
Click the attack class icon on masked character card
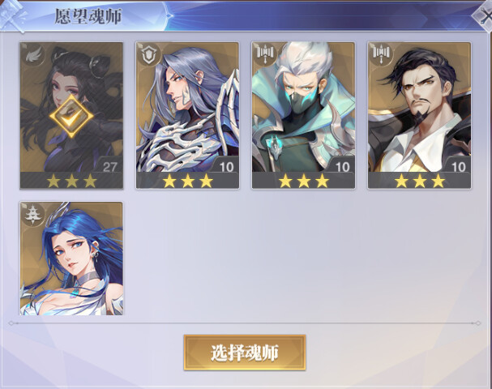tap(265, 54)
